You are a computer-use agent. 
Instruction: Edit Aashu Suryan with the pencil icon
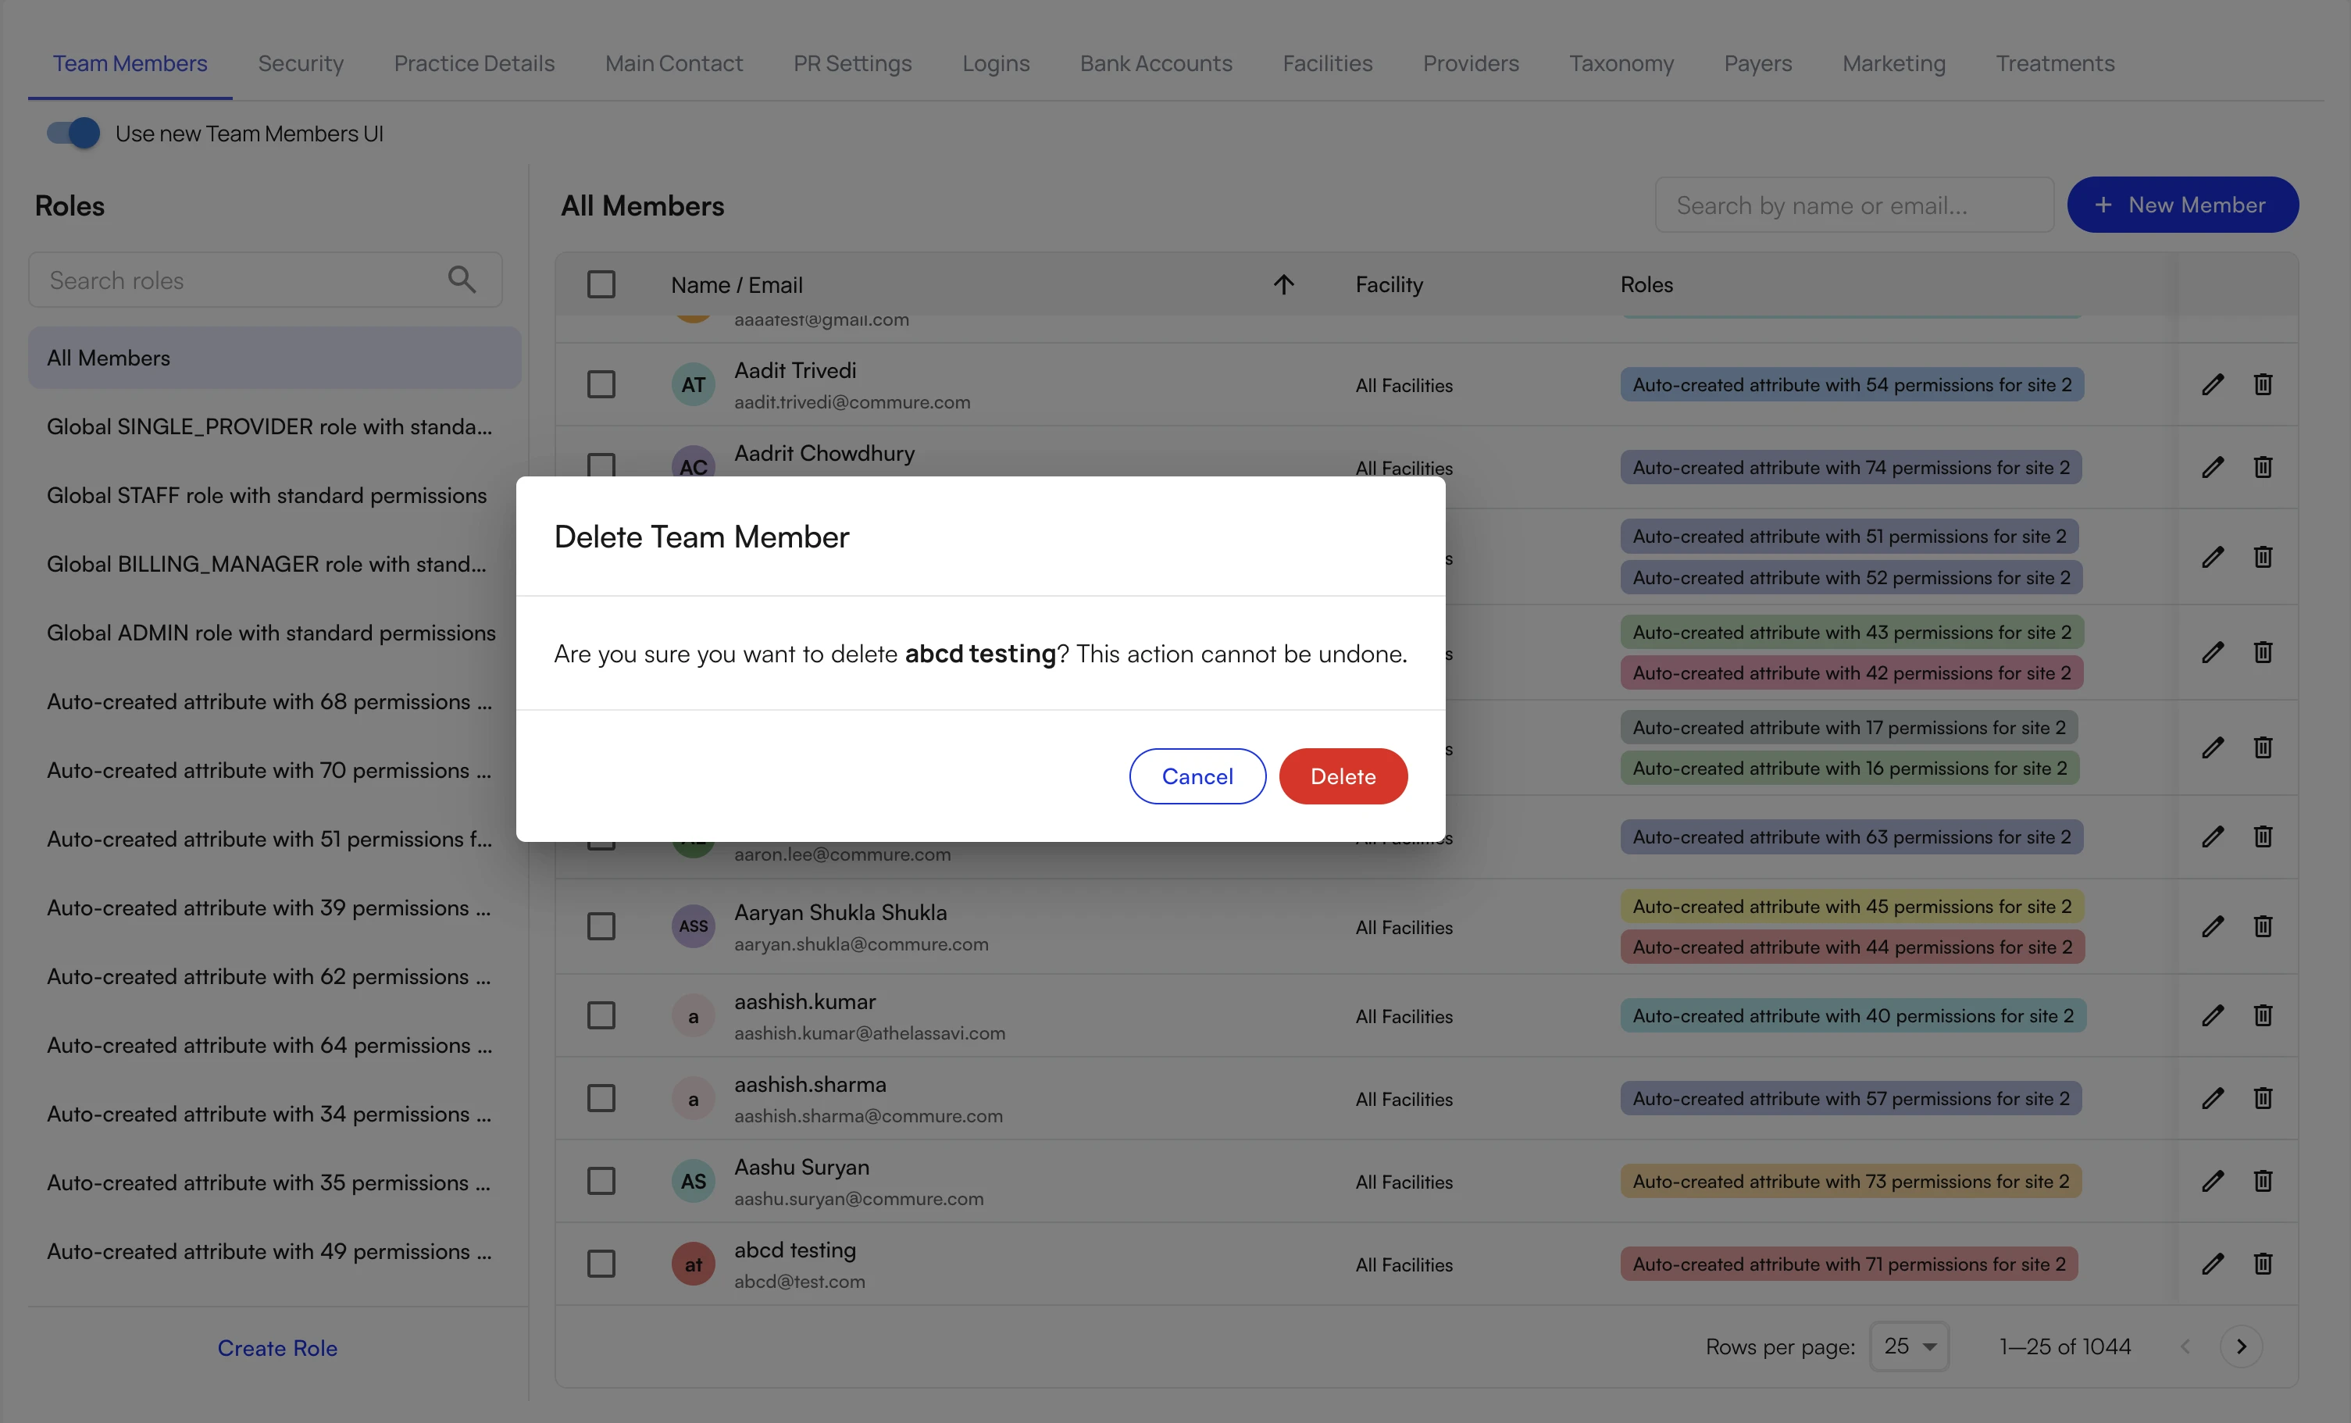[x=2213, y=1181]
